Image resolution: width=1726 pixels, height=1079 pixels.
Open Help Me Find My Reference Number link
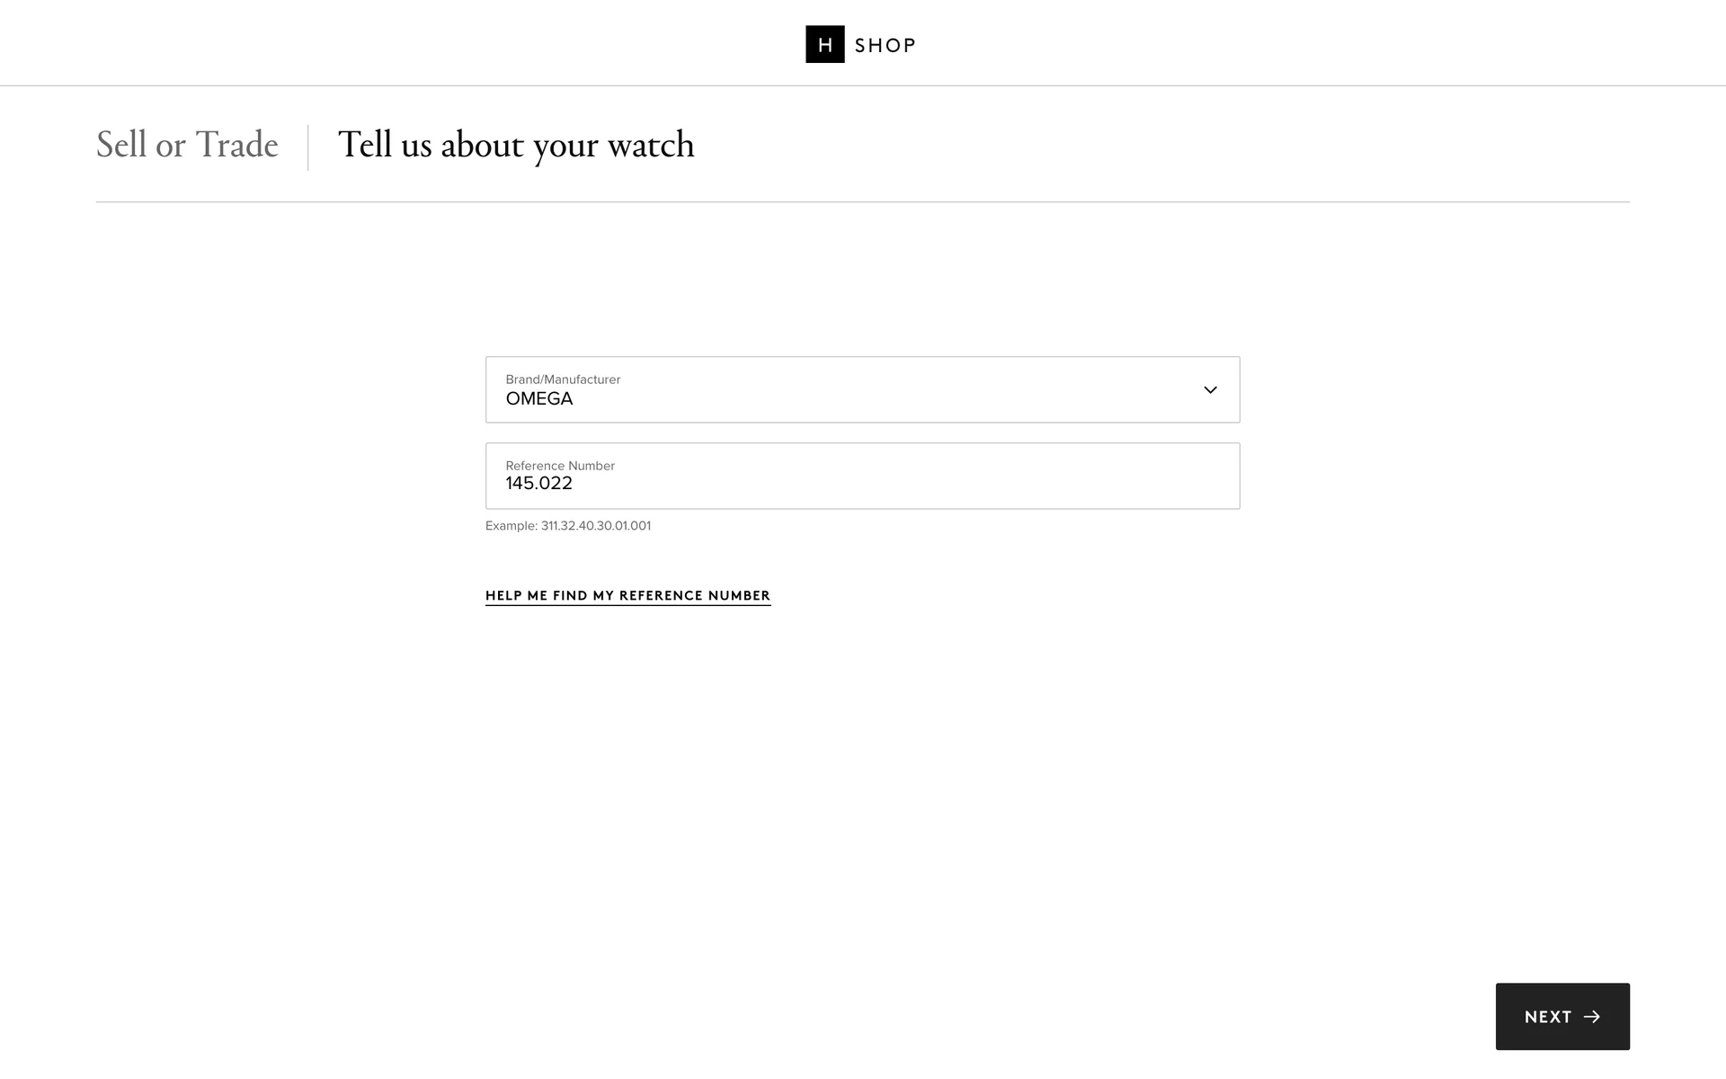pos(627,595)
